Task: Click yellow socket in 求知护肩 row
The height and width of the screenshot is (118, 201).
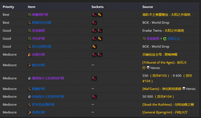Action: pos(100,39)
